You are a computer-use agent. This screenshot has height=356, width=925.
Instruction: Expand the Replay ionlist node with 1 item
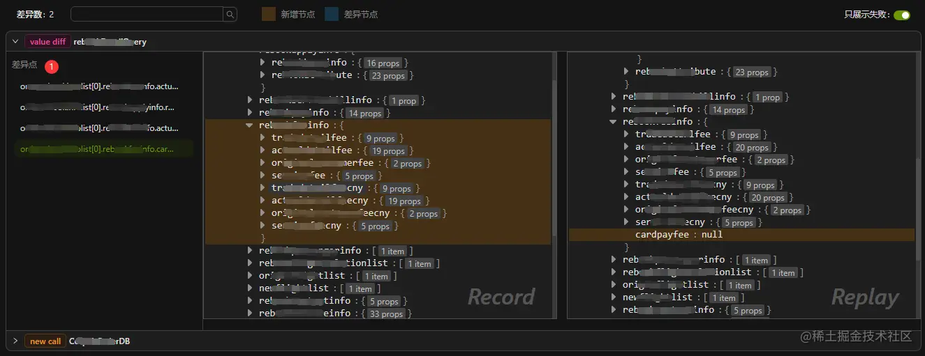[614, 272]
